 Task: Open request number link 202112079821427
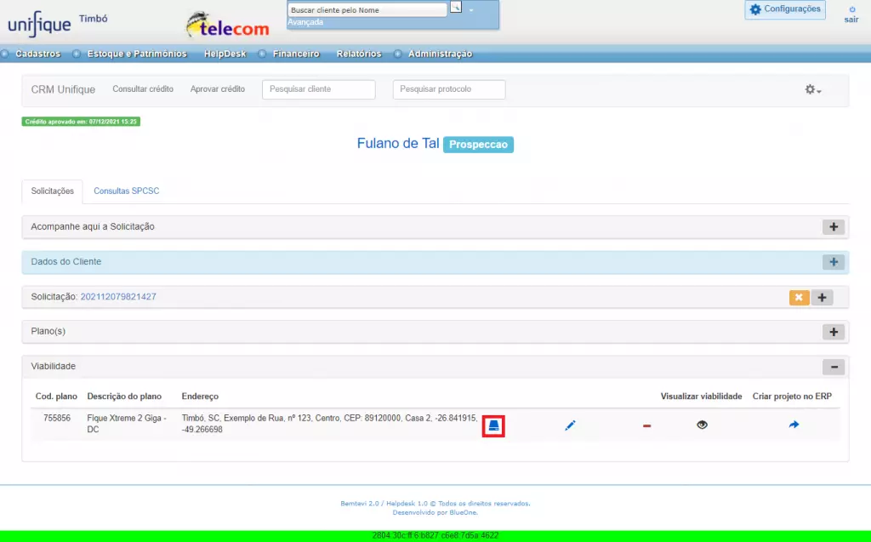[x=118, y=297]
